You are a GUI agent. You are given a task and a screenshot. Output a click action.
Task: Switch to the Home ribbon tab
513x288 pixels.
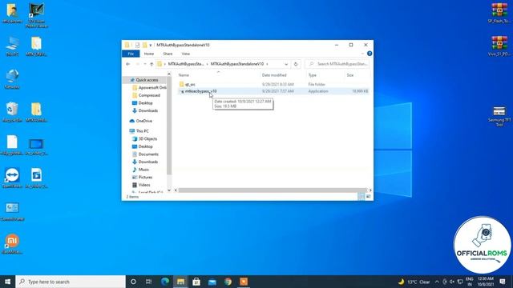click(149, 54)
